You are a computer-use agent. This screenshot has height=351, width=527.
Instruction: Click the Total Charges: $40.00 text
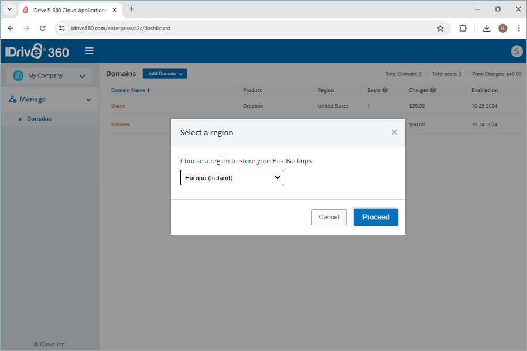point(497,74)
